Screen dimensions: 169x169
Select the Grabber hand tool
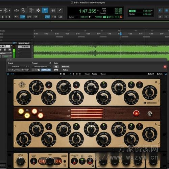45,10
